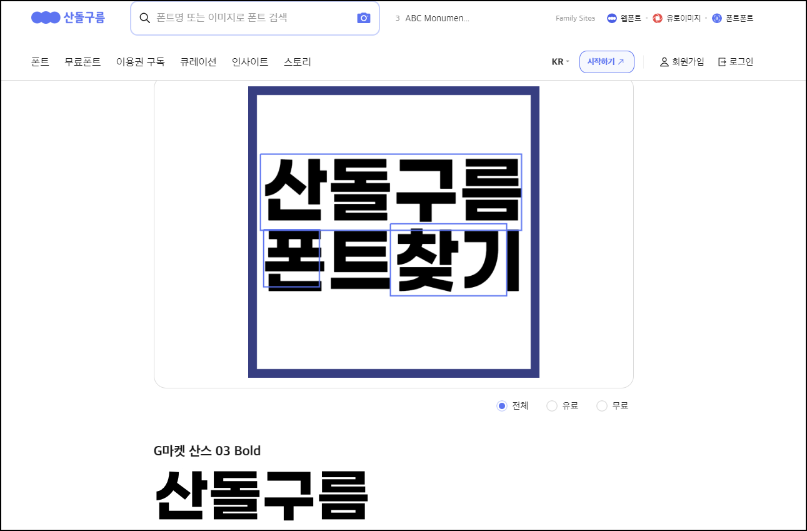Open image search with the camera icon
Viewport: 807px width, 531px height.
[364, 18]
